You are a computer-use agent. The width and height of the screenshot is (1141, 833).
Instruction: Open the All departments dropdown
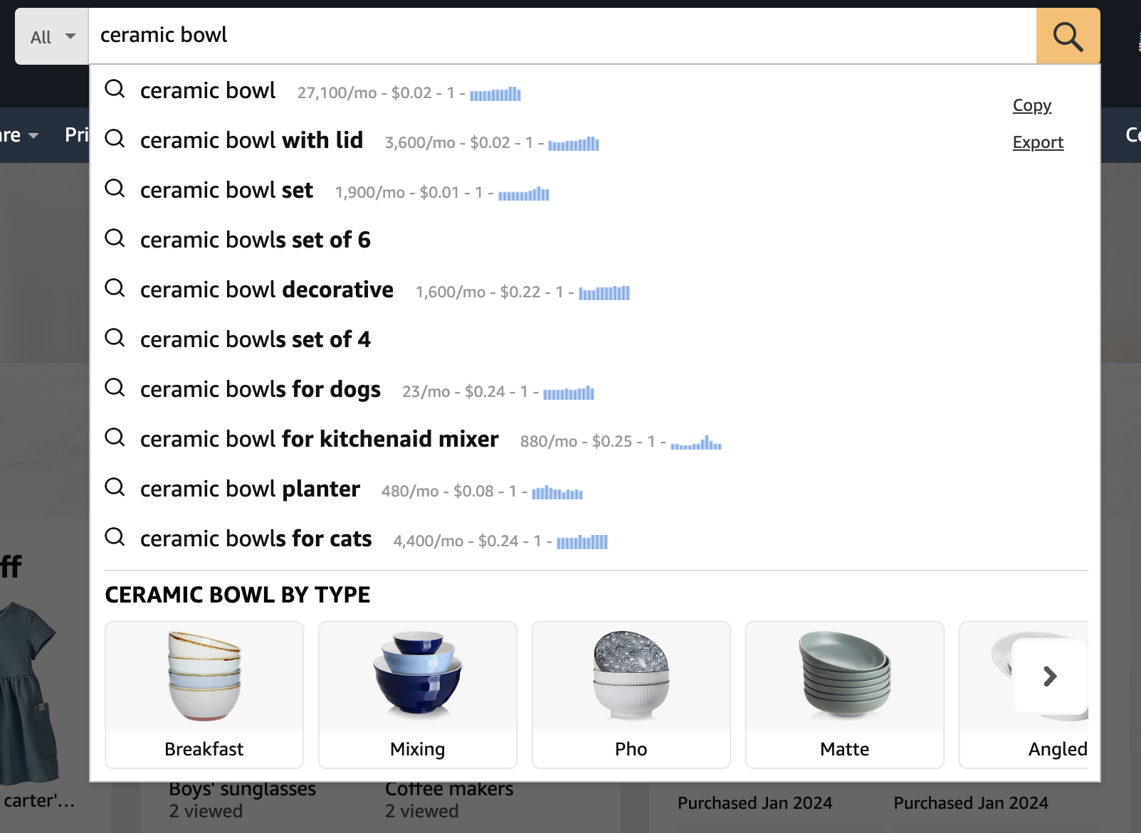52,36
